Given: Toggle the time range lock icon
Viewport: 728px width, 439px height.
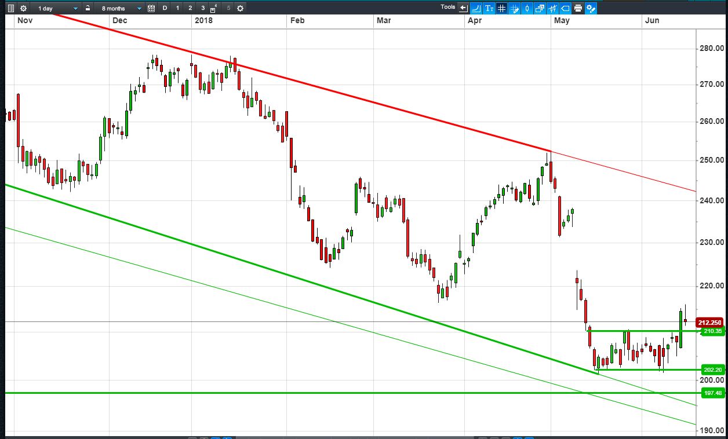Looking at the screenshot, I should [88, 8].
